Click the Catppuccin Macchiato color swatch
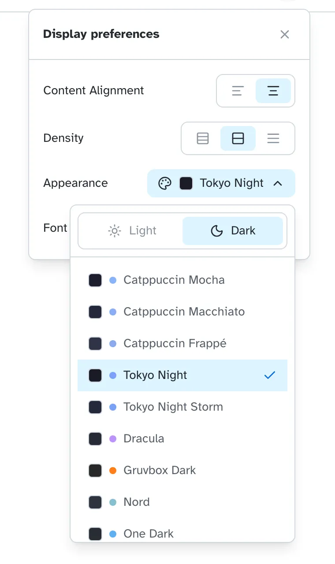 (x=95, y=312)
